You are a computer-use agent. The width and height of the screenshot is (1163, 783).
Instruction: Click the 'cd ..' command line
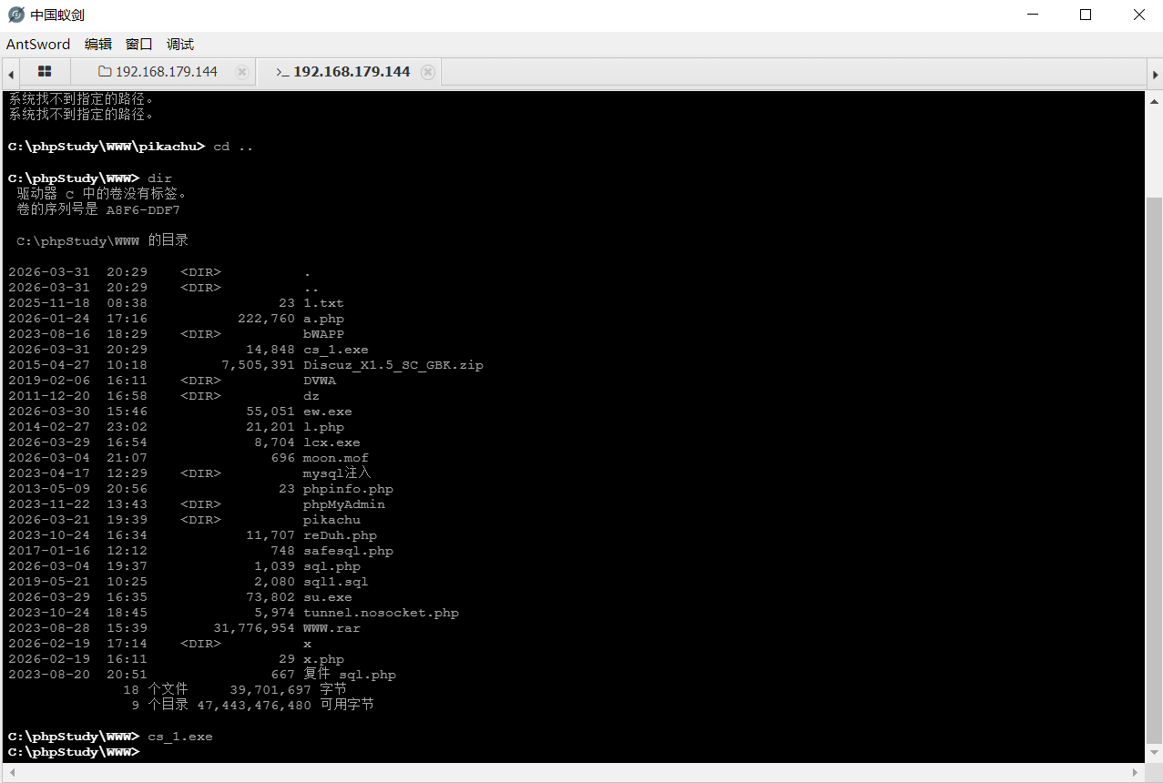point(233,147)
